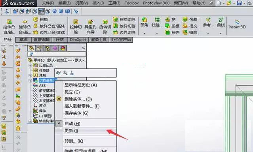Open the dropdown arrow under 参考

coord(208,33)
